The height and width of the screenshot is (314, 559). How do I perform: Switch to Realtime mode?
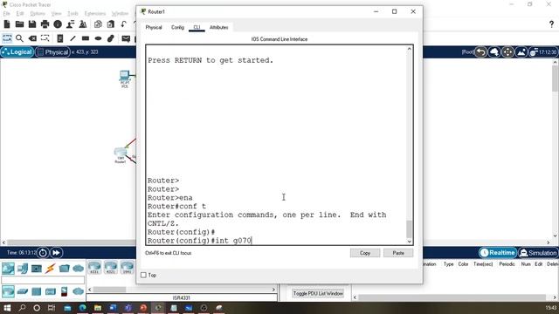point(498,253)
